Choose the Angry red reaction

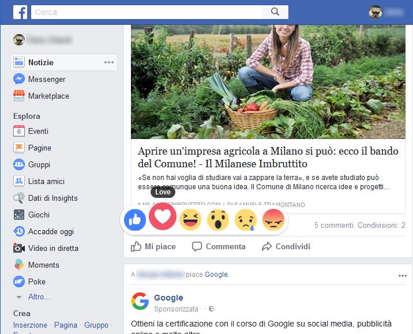(273, 220)
